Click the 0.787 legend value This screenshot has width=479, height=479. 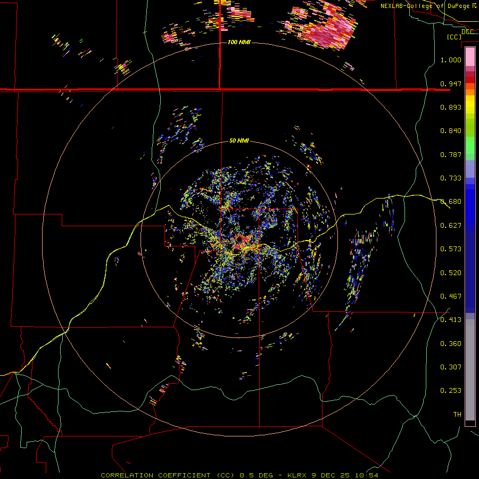pos(451,154)
